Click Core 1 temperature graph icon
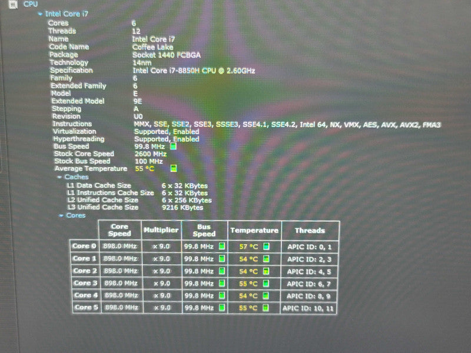 266,259
